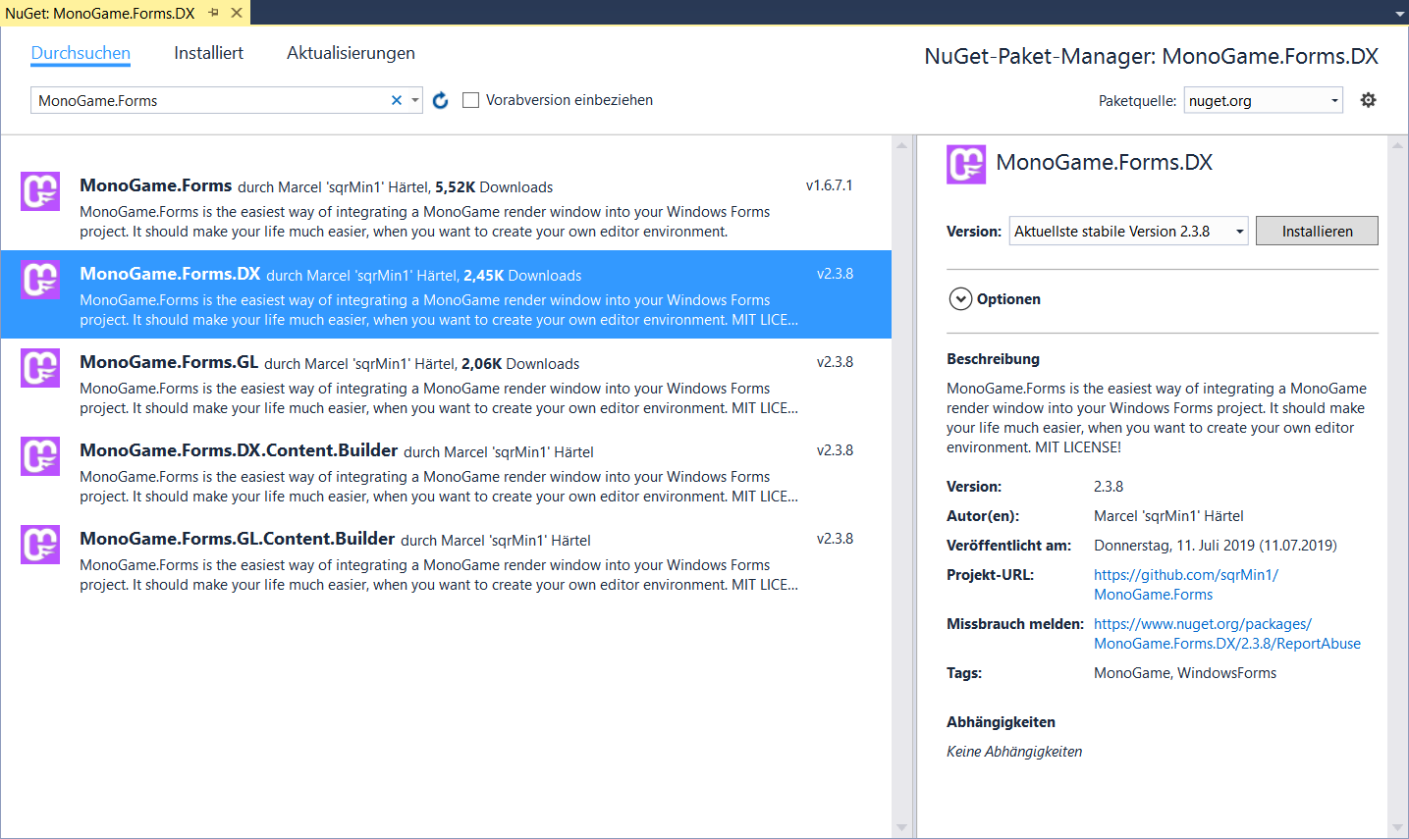The image size is (1409, 839).
Task: Click the 2,45K Downloads text
Action: [522, 276]
